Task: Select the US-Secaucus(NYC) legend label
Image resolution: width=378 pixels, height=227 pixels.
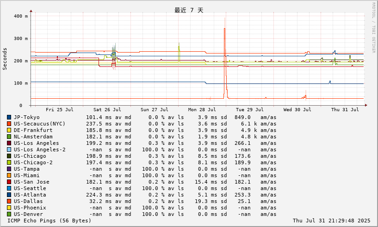Action: pyautogui.click(x=39, y=124)
